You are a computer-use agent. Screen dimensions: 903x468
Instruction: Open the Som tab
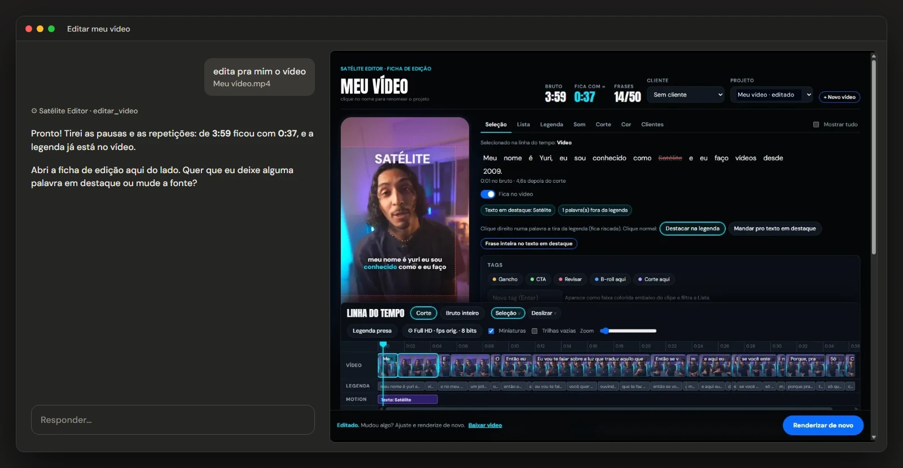[579, 125]
